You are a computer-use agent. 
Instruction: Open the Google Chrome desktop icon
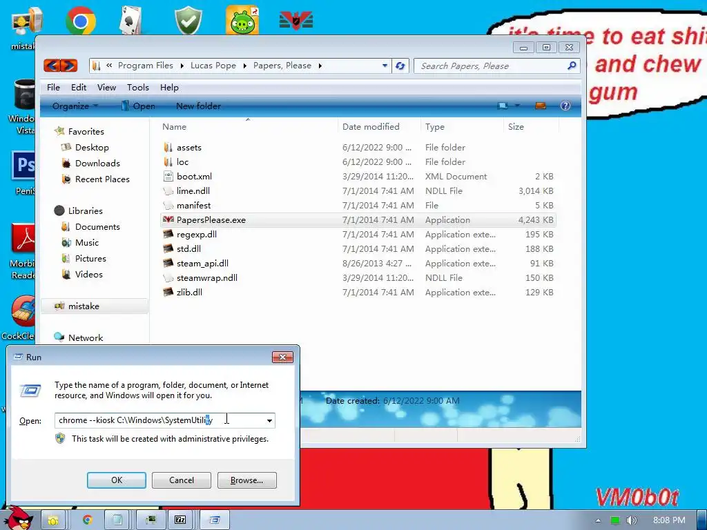[80, 21]
